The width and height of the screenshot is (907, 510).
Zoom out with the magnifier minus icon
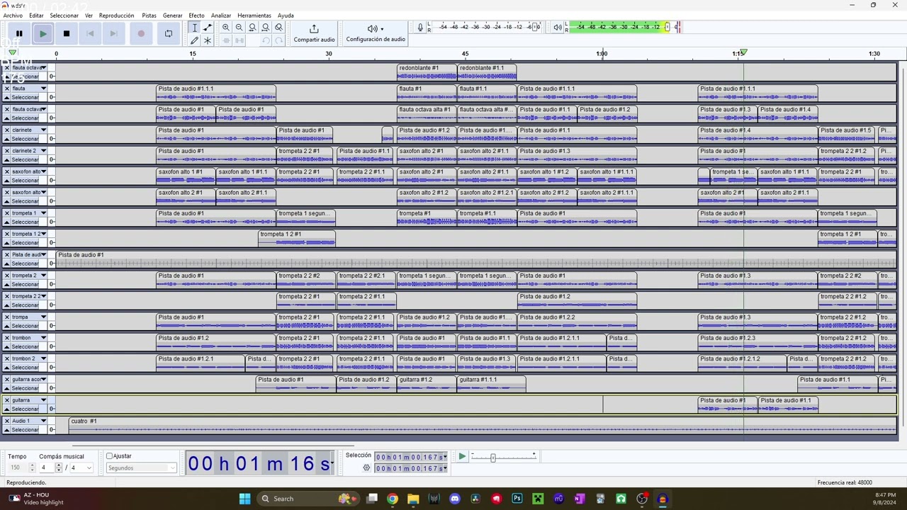(239, 28)
